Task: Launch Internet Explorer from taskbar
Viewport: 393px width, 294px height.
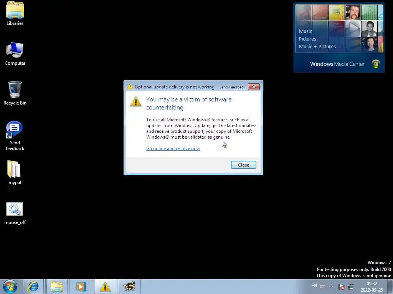Action: (x=33, y=286)
